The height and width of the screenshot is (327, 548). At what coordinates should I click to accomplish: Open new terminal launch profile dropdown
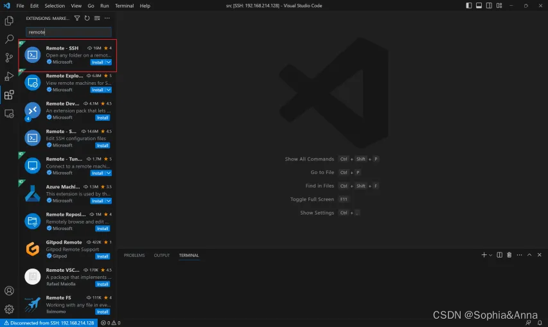click(x=491, y=256)
